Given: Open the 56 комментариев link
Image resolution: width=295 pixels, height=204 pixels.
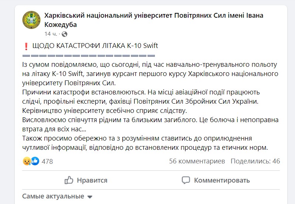Looking at the screenshot, I should (197, 161).
